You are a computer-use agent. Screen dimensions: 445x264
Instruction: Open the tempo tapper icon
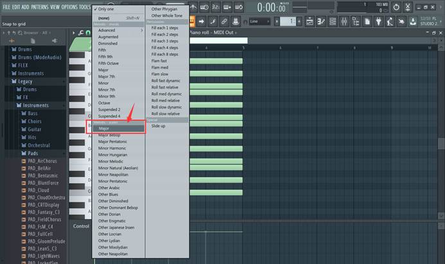click(x=390, y=21)
